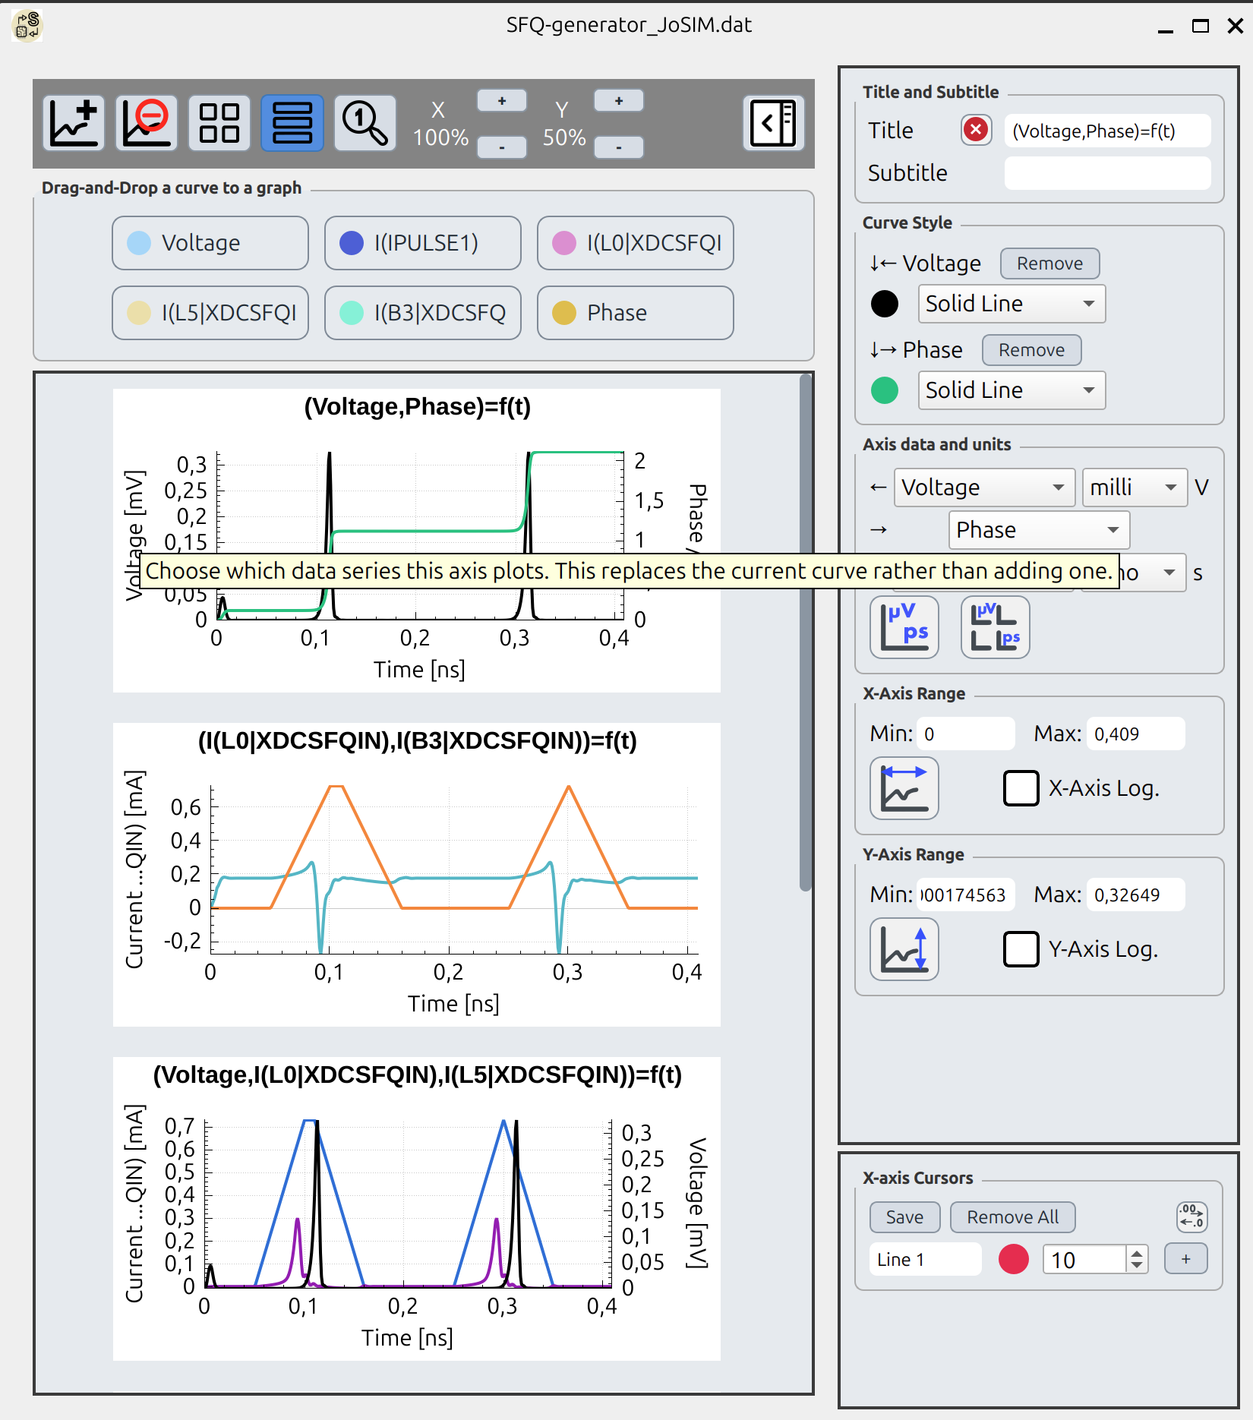This screenshot has height=1420, width=1253.
Task: Click Remove All cursors button
Action: tap(1012, 1217)
